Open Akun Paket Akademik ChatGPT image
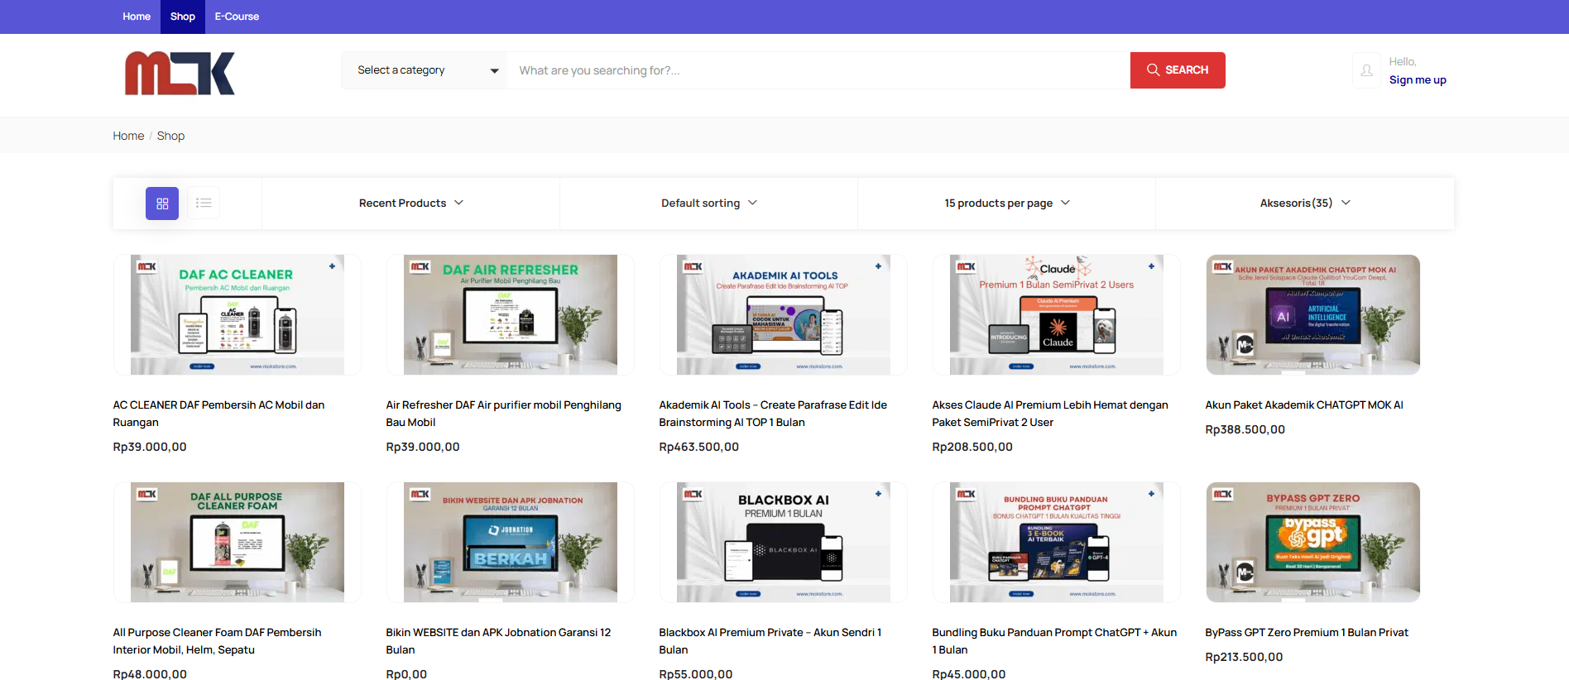The image size is (1569, 680). point(1313,315)
